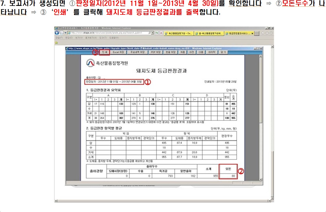Image resolution: width=326 pixels, height=212 pixels.
Task: Click the address bar stop (X) icon
Action: [x=161, y=33]
